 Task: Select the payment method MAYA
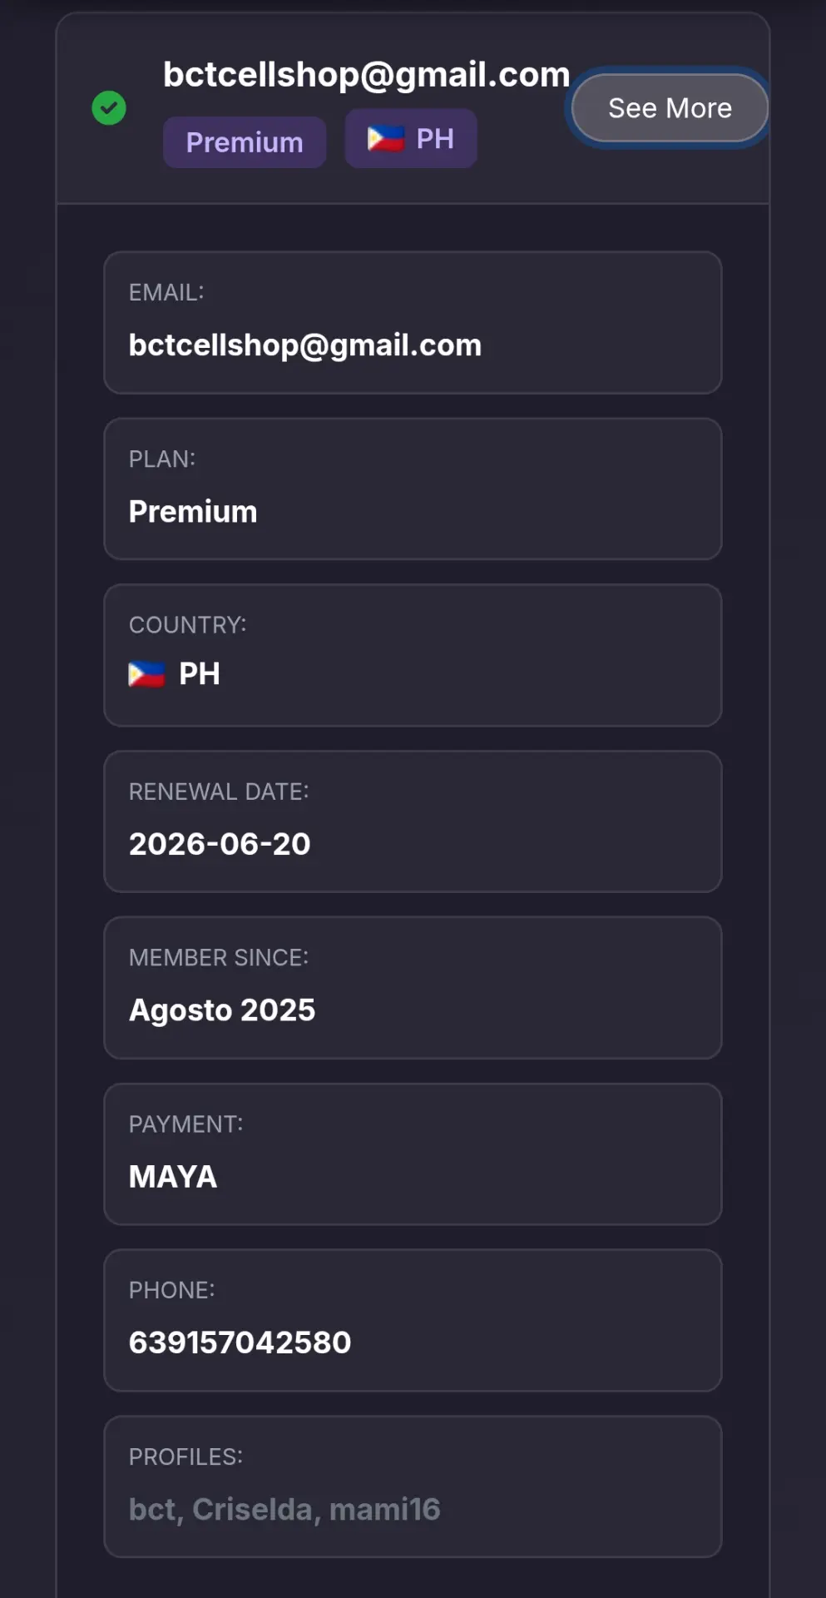tap(173, 1177)
